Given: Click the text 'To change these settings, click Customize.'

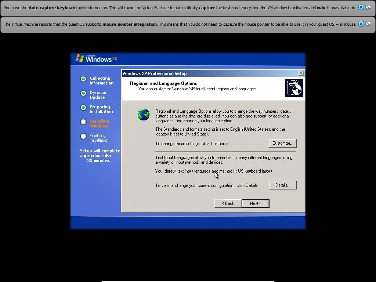Looking at the screenshot, I should click(192, 144).
